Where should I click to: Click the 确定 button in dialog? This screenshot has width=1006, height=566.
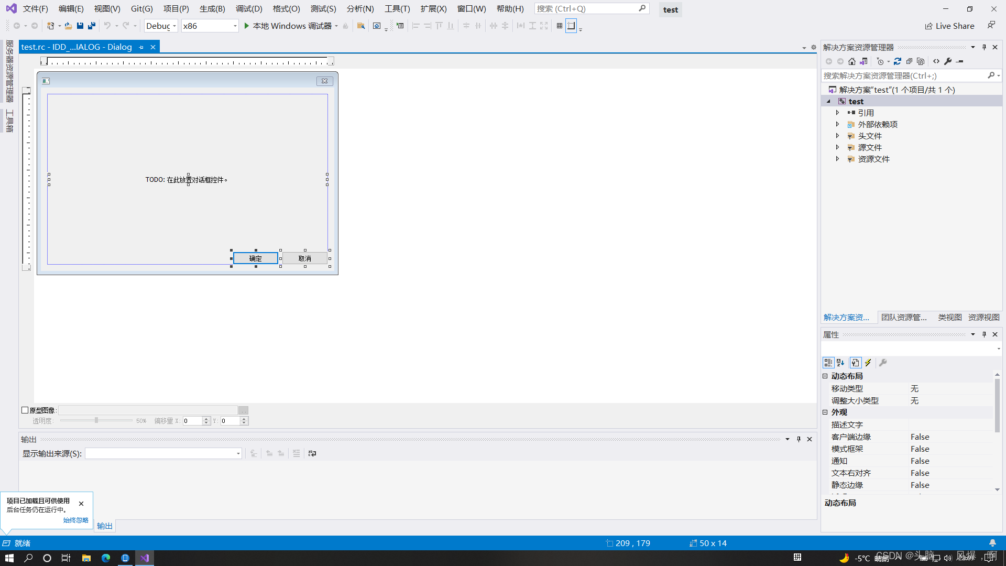coord(256,258)
